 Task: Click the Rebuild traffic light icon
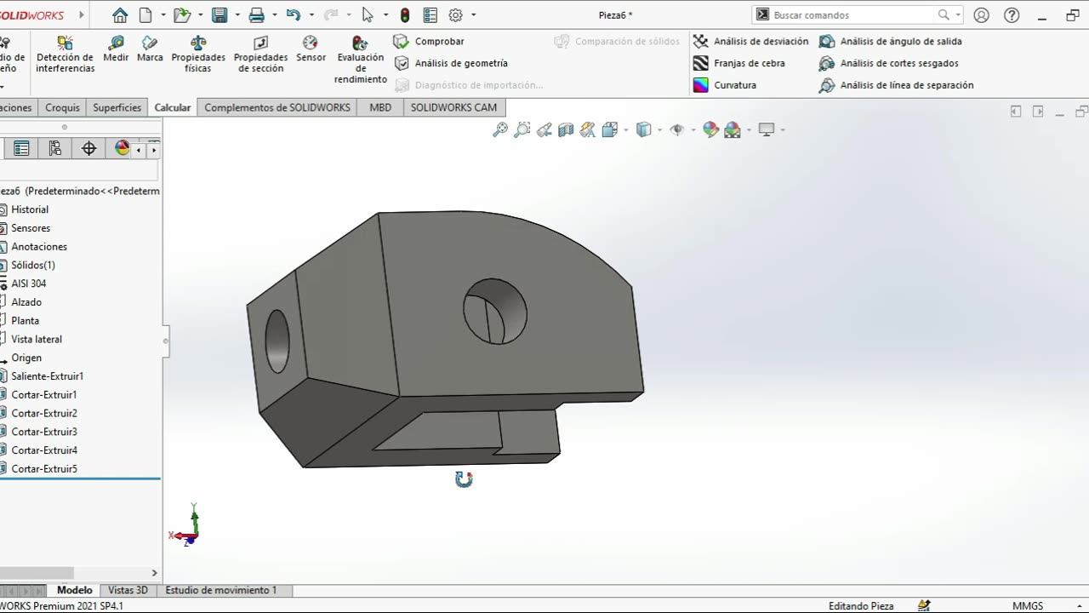(x=405, y=15)
